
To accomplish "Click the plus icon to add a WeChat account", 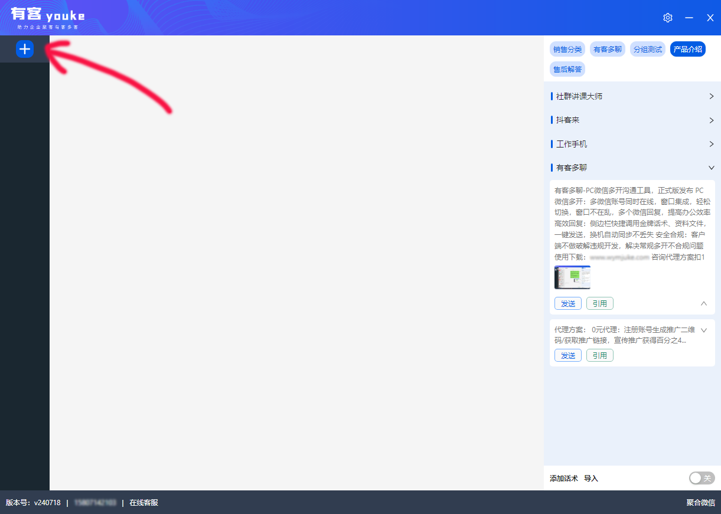I will point(25,49).
